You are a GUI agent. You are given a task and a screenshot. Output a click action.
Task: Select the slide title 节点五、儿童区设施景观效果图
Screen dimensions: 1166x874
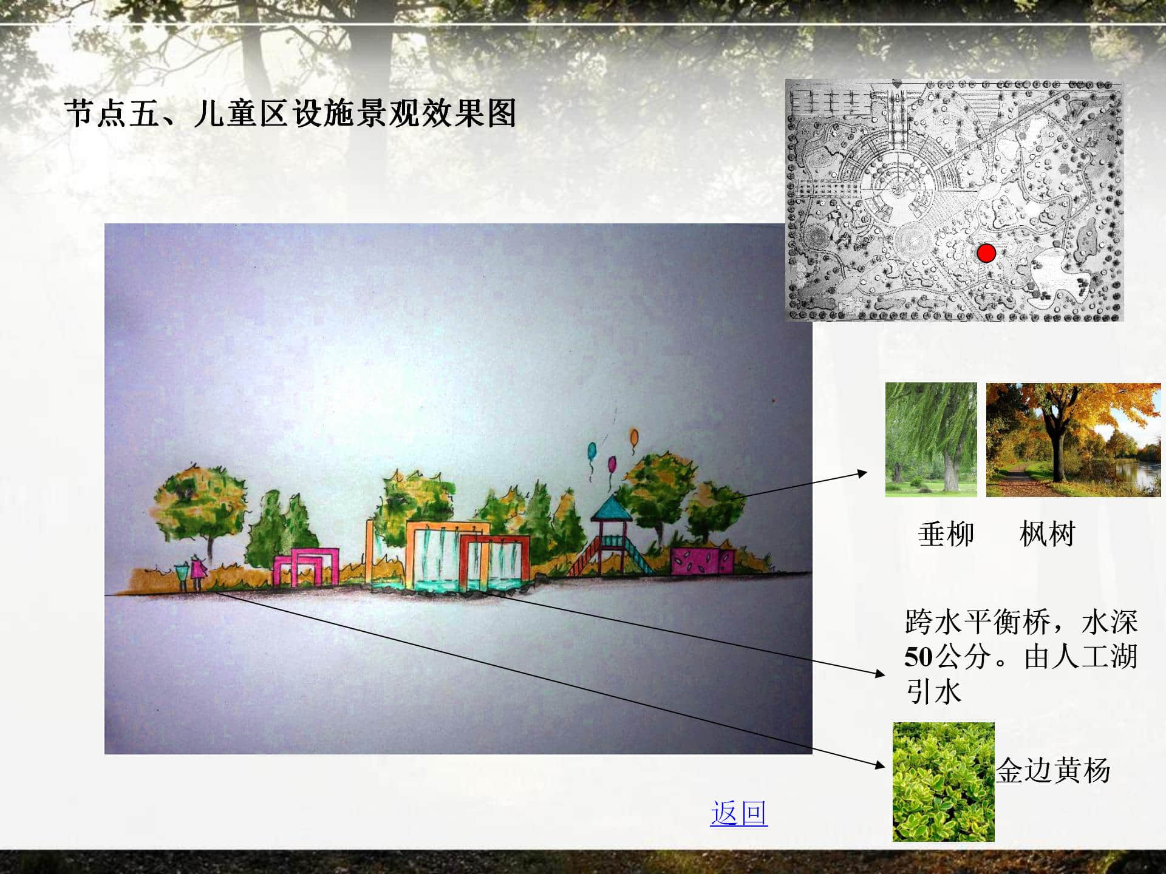pos(290,113)
